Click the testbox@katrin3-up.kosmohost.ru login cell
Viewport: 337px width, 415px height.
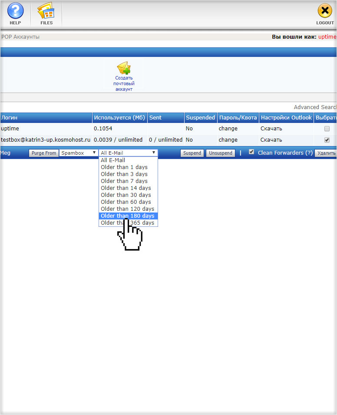point(46,140)
